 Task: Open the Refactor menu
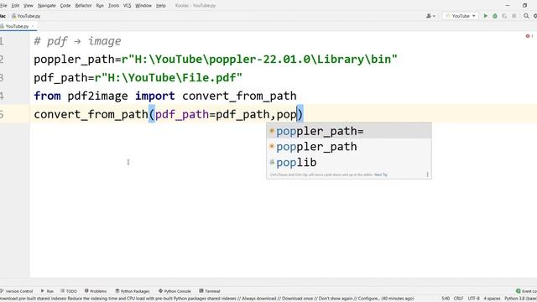pos(84,6)
